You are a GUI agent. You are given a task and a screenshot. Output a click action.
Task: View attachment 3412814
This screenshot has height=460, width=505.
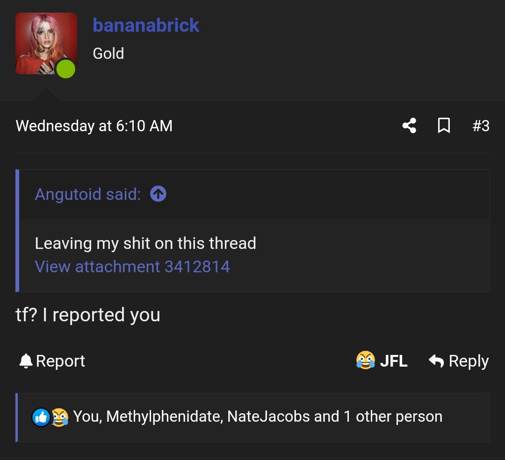[x=132, y=267]
